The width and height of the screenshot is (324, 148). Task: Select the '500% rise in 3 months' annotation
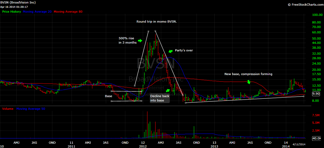point(128,40)
